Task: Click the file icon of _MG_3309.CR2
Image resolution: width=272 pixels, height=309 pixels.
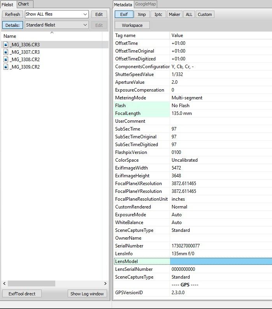Action: pyautogui.click(x=6, y=67)
